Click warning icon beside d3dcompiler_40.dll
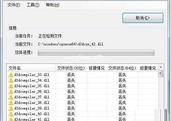 tap(11, 114)
